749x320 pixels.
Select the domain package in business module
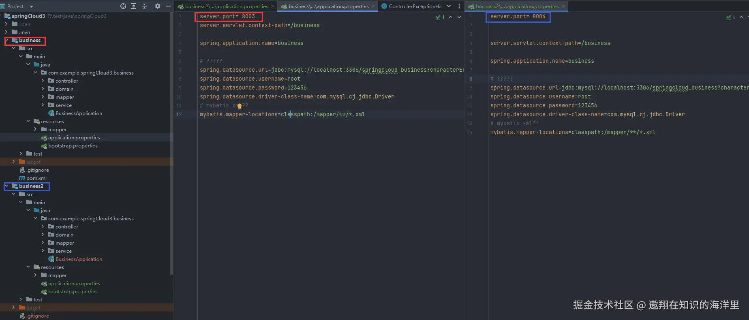[64, 89]
